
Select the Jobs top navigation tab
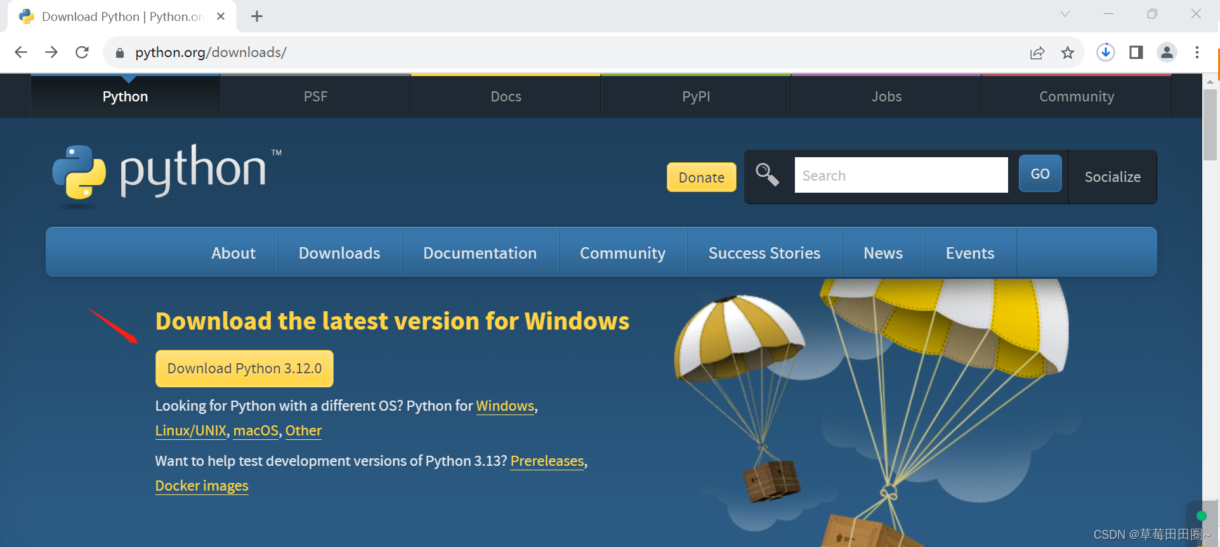886,96
